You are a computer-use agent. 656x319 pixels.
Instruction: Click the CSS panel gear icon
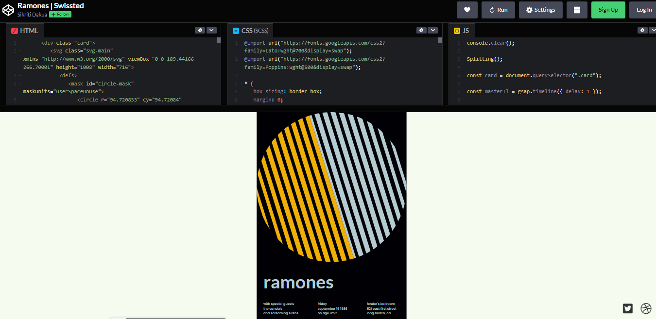click(x=421, y=30)
